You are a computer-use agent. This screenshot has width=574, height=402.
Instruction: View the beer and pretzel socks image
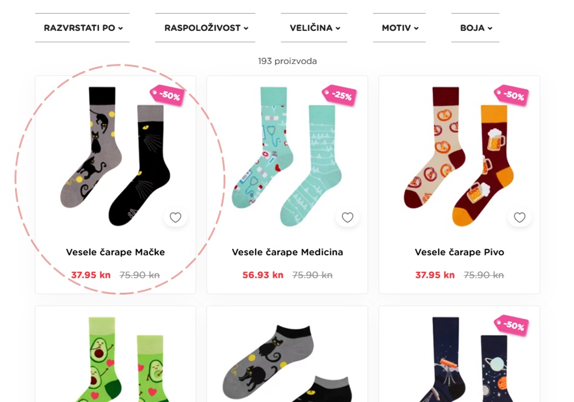click(459, 156)
